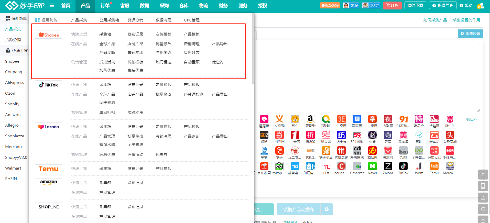The height and width of the screenshot is (223, 490).
Task: Click the 视频教程 button
Action: tap(330, 5)
